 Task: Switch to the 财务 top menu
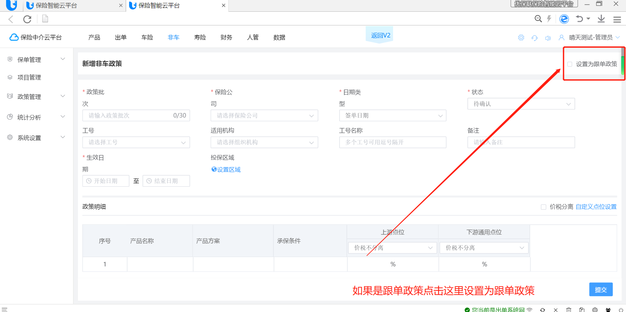point(226,37)
